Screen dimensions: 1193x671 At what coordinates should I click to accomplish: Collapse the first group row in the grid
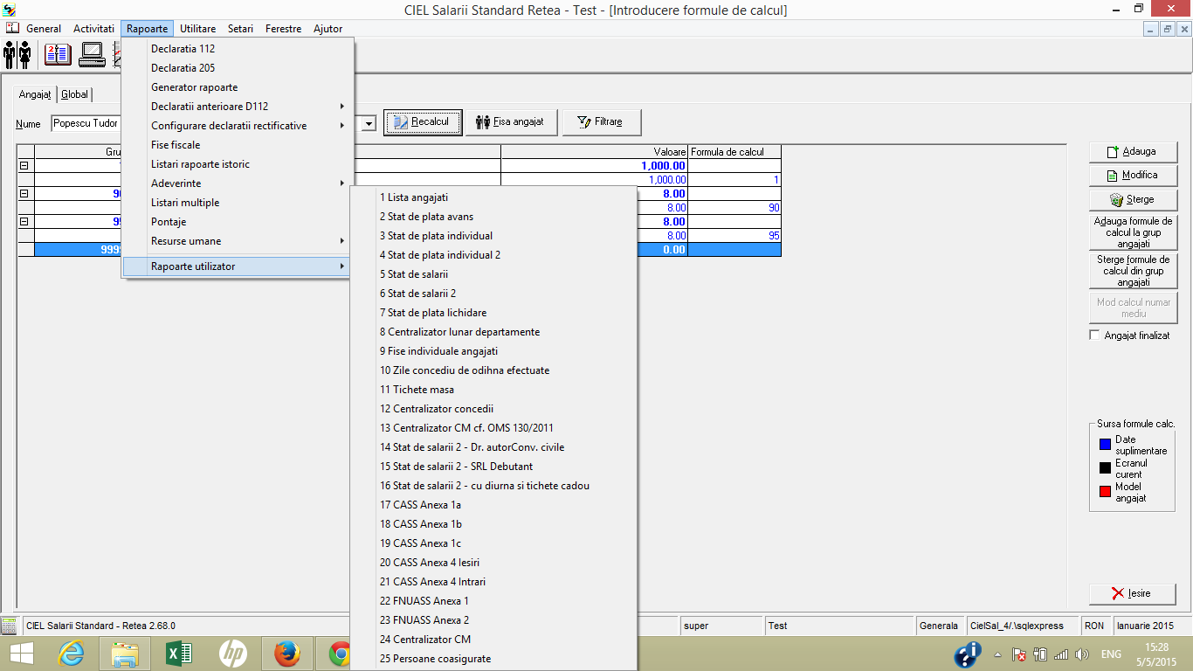[24, 166]
